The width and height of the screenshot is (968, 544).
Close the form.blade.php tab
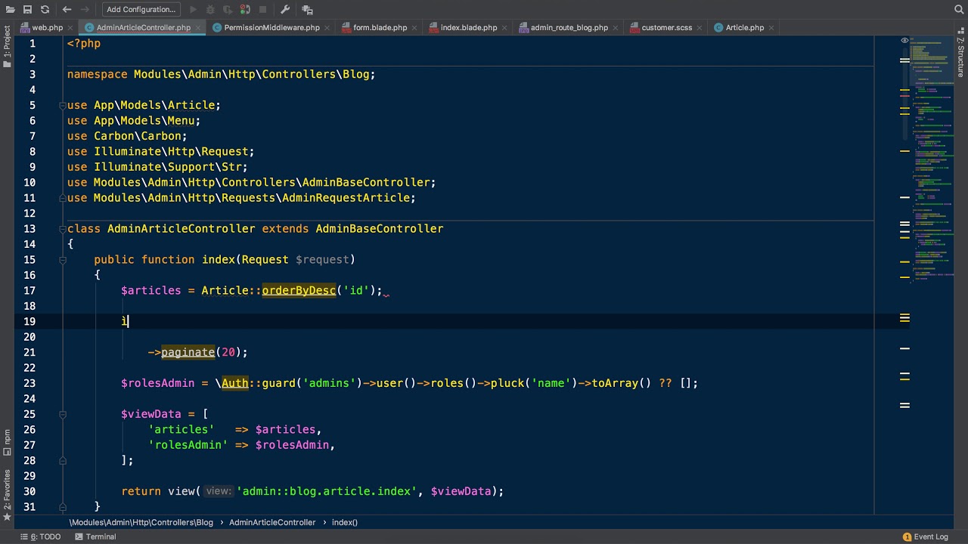click(x=415, y=27)
